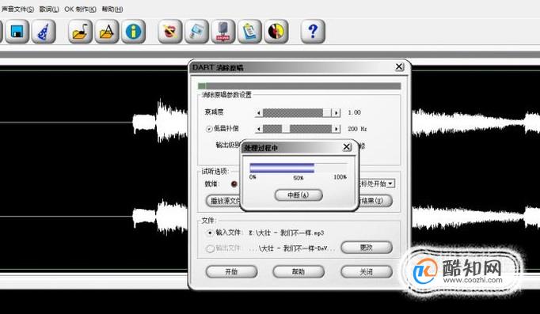
Task: Click the input file path E:\大壮 - 我们不一样.mp3
Action: click(x=287, y=233)
